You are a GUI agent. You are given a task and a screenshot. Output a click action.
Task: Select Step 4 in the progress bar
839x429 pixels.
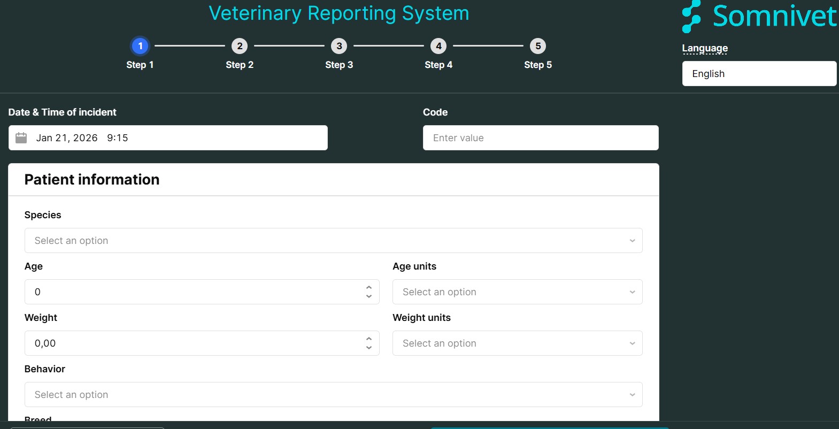(x=438, y=46)
